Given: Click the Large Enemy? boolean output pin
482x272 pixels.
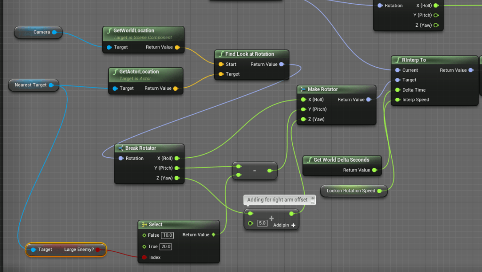Looking at the screenshot, I should (x=98, y=249).
